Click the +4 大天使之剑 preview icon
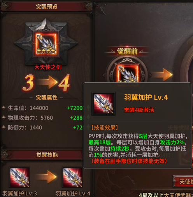The height and width of the screenshot is (197, 193). pyautogui.click(x=46, y=44)
